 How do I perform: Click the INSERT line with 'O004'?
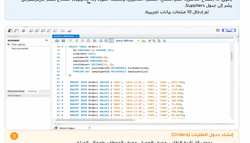point(127,93)
